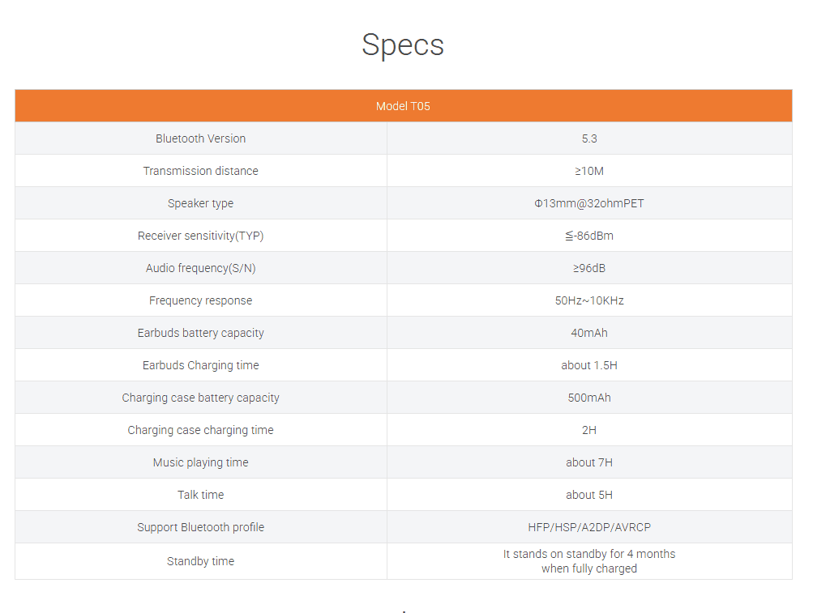Select the Φ13mm@32ohmPET speaker value
The height and width of the screenshot is (613, 813).
tap(589, 203)
